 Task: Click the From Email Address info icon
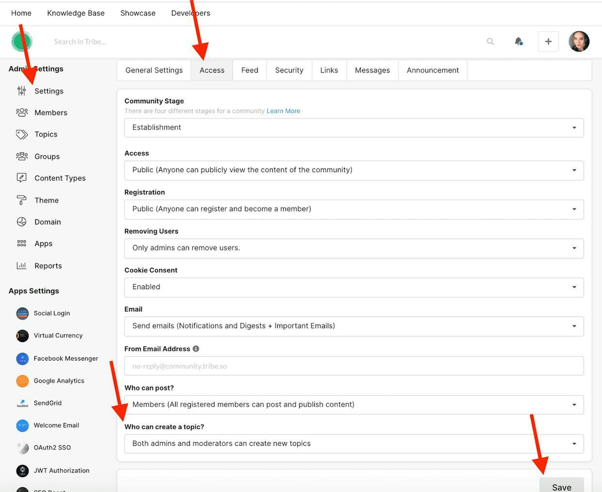click(x=196, y=349)
